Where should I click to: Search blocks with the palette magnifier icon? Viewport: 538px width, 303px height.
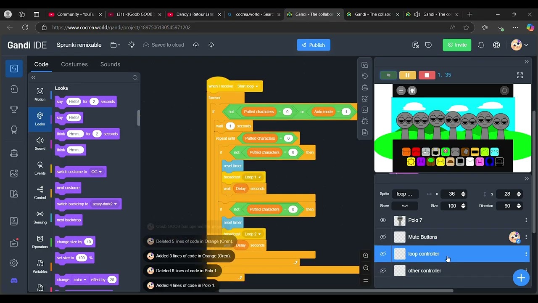click(135, 77)
